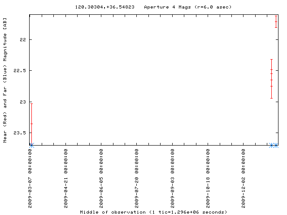The height and width of the screenshot is (215, 287).
Task: Click the topmost red data point near magnitude 21.7
Action: (276, 22)
